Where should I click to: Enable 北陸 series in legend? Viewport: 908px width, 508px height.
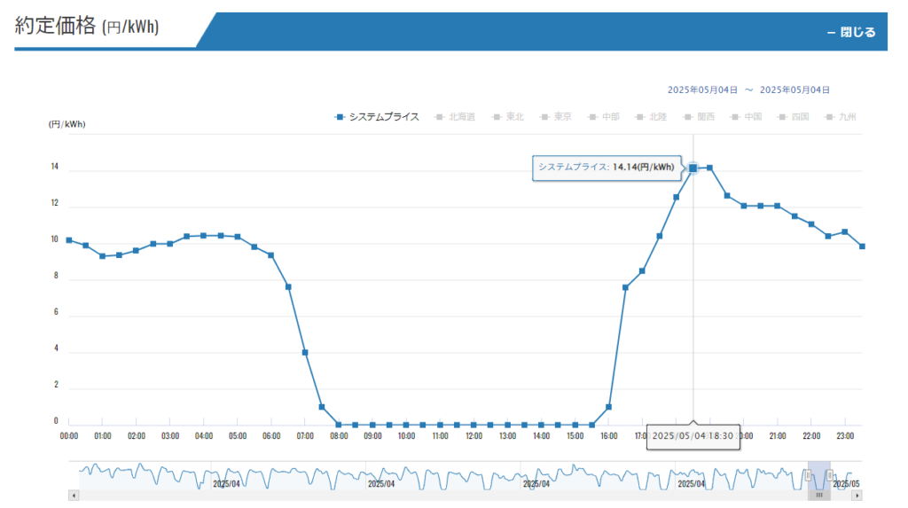click(x=652, y=117)
